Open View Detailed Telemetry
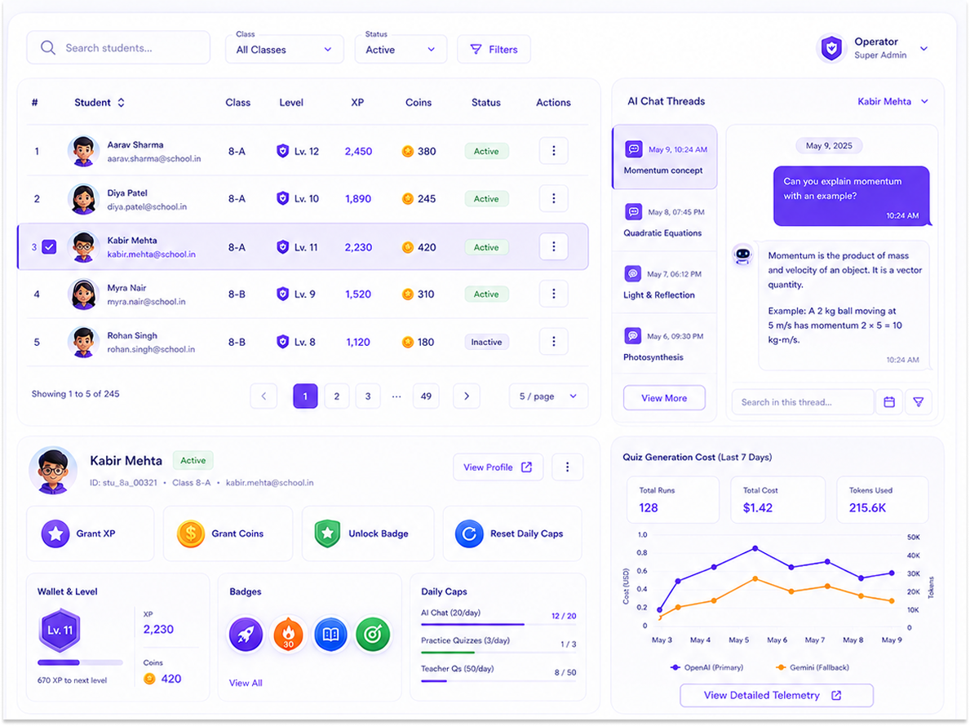Screen dimensions: 970x726 [x=777, y=695]
